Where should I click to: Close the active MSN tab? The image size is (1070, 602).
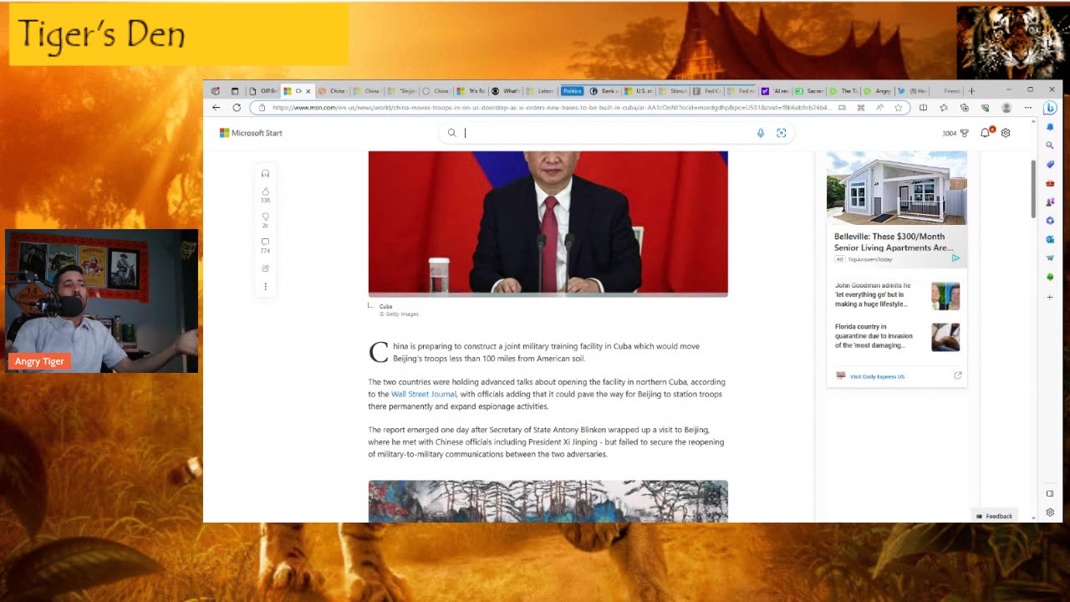click(x=308, y=91)
